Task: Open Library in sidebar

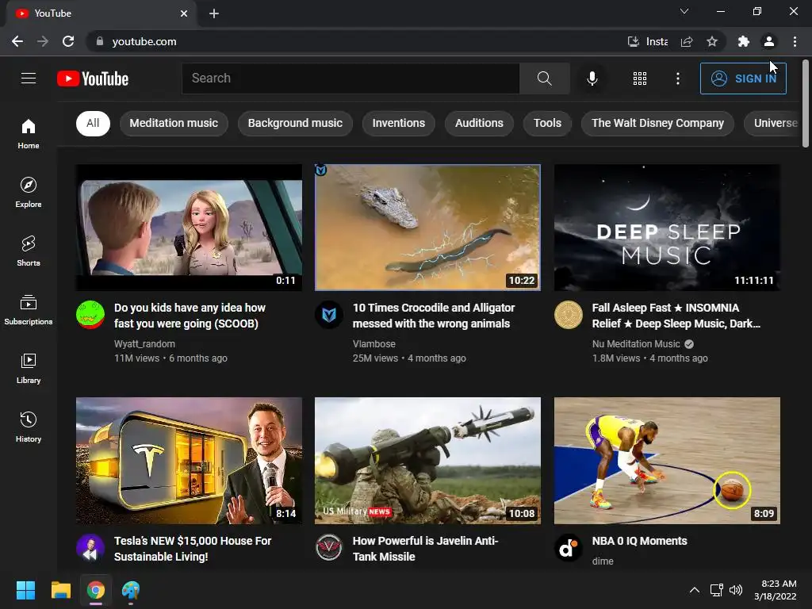Action: [29, 368]
